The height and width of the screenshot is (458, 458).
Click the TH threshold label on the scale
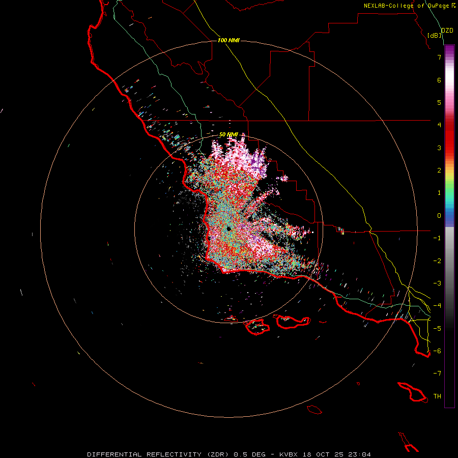437,396
